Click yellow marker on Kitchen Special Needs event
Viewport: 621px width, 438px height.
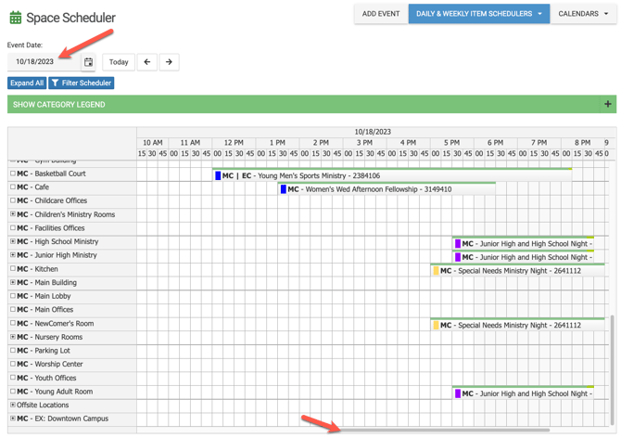[x=436, y=271]
